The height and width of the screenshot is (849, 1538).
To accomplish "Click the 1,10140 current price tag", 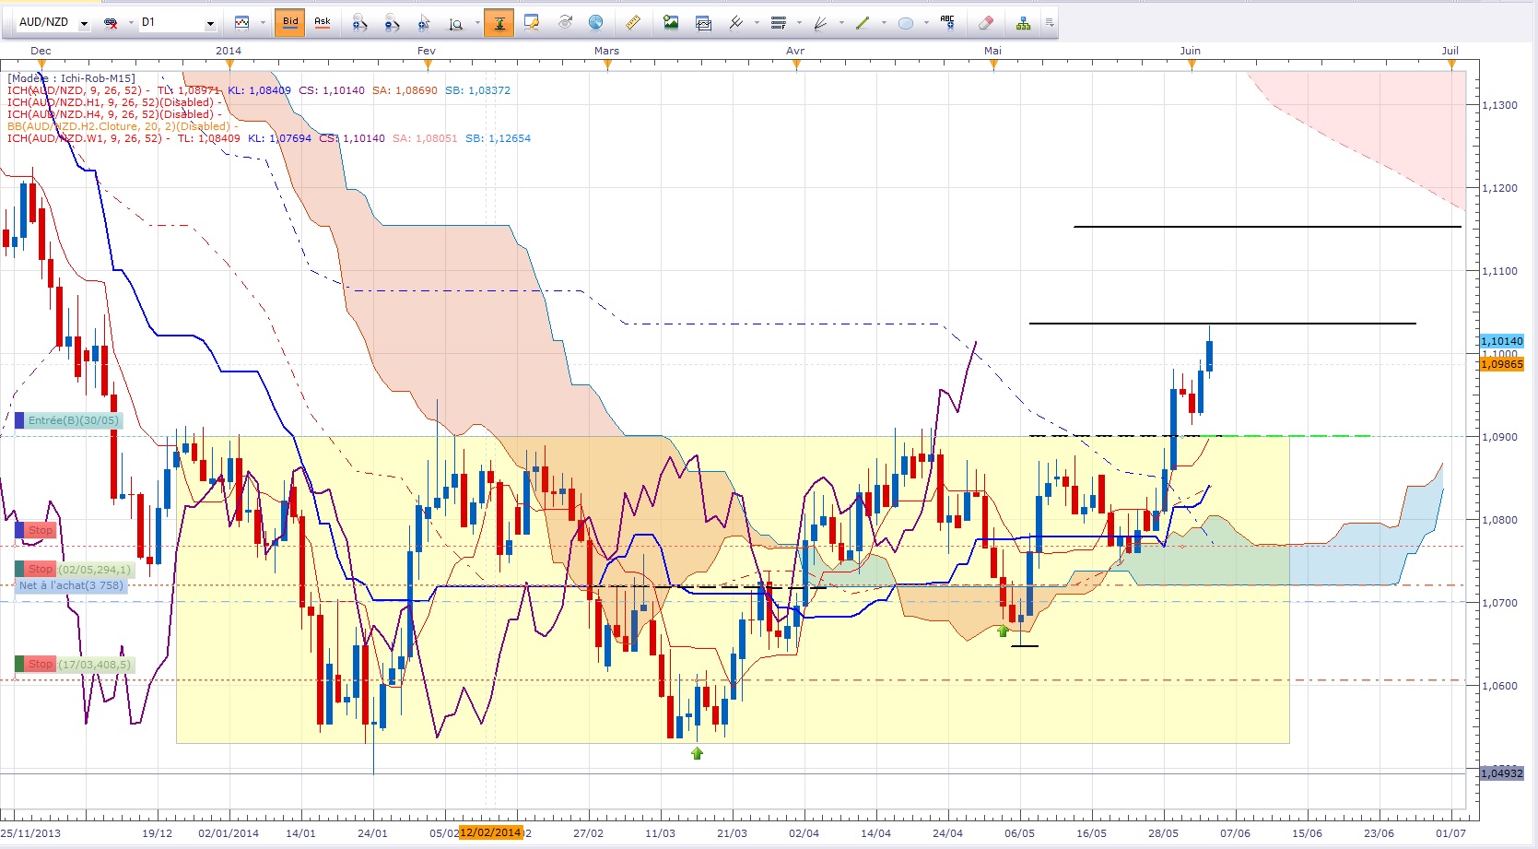I will tap(1501, 341).
